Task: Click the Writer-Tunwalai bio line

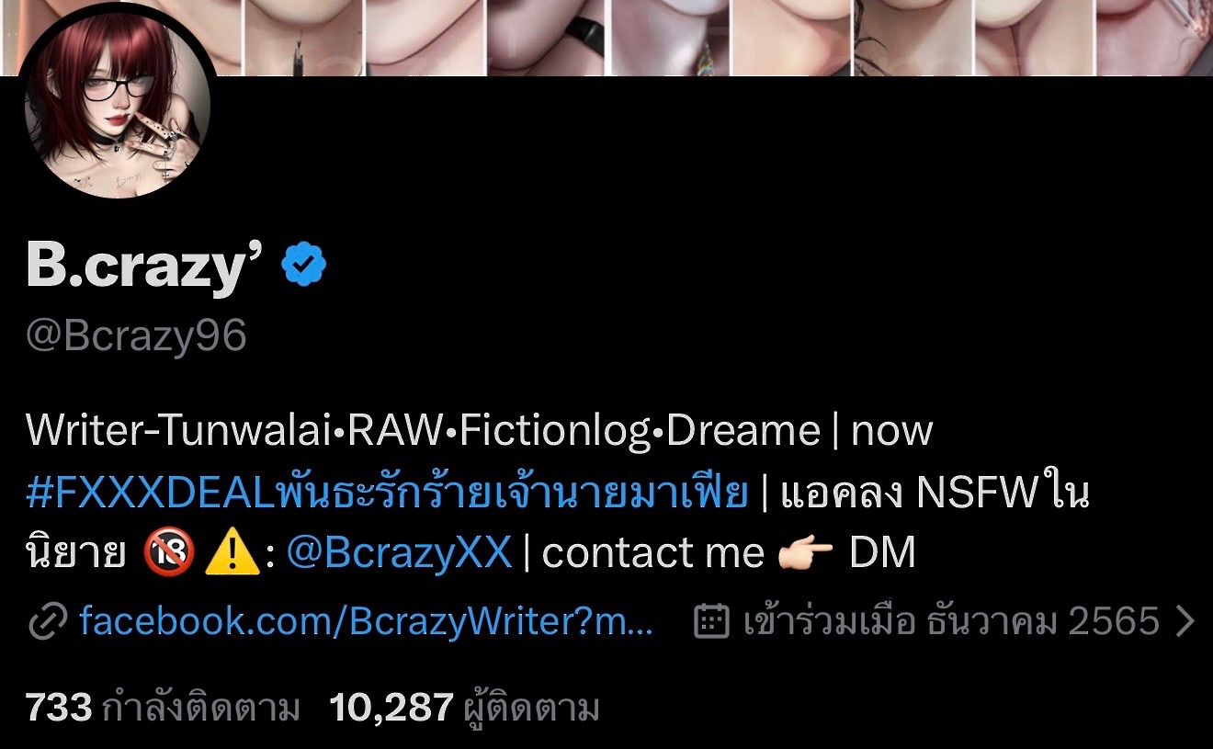Action: click(x=479, y=431)
